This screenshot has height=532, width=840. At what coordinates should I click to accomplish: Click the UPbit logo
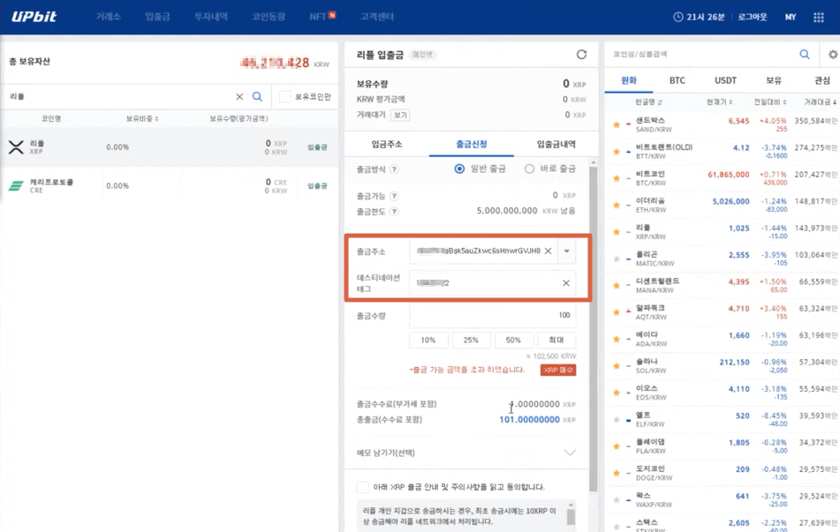(x=34, y=17)
